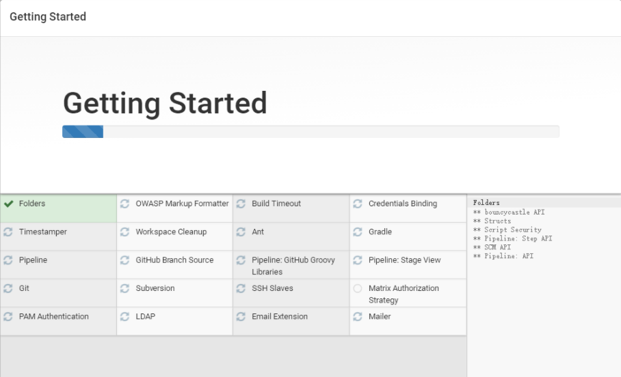621x377 pixels.
Task: Click the sync icon next to LDAP
Action: pos(124,316)
